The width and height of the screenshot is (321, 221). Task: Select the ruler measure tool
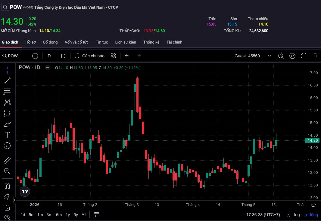(7, 160)
